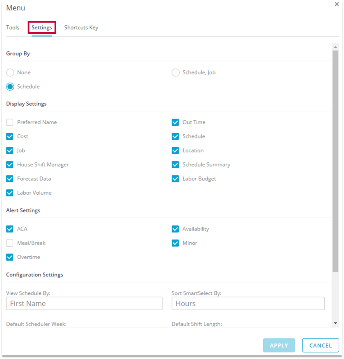Enable the Meal/Break alert checkbox
The height and width of the screenshot is (359, 344).
tap(10, 243)
